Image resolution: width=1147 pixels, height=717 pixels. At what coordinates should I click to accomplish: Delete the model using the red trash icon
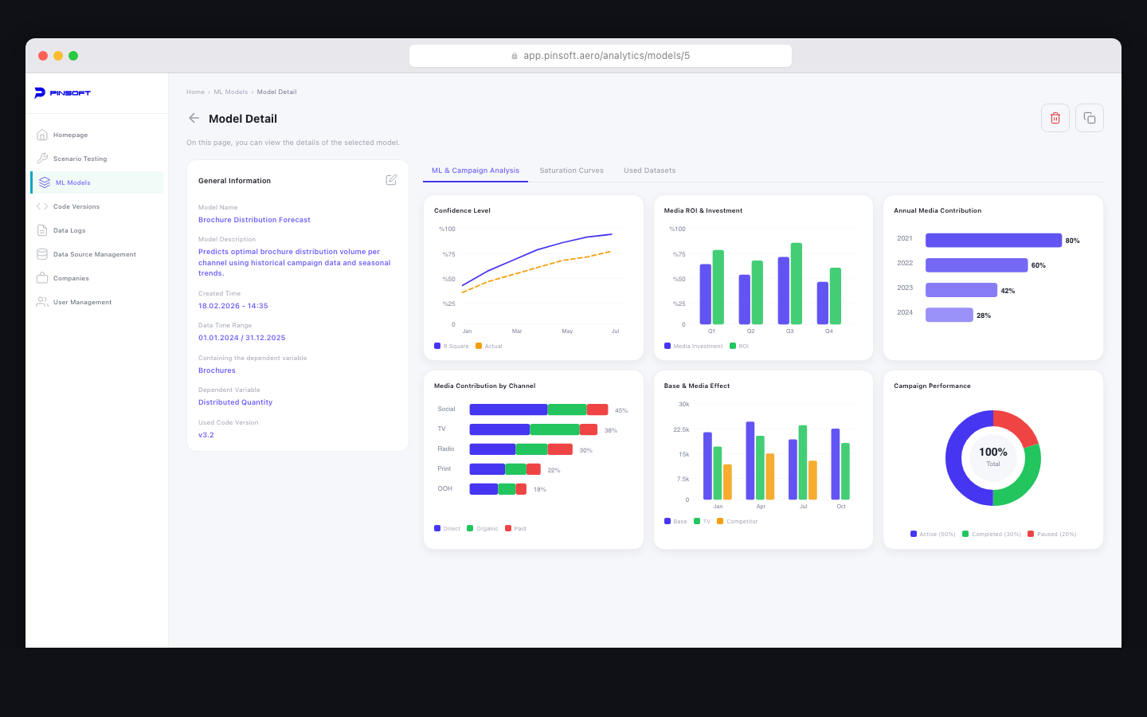tap(1055, 117)
